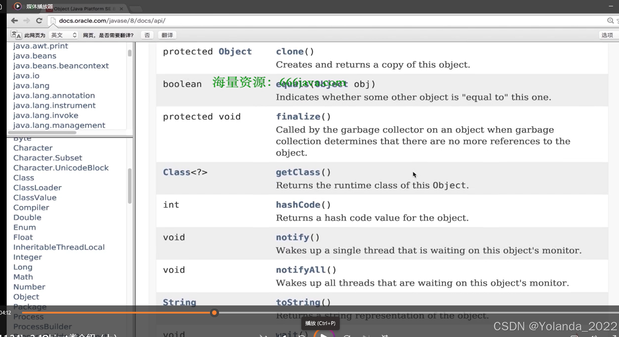
Task: Open the Math class link
Action: click(23, 277)
